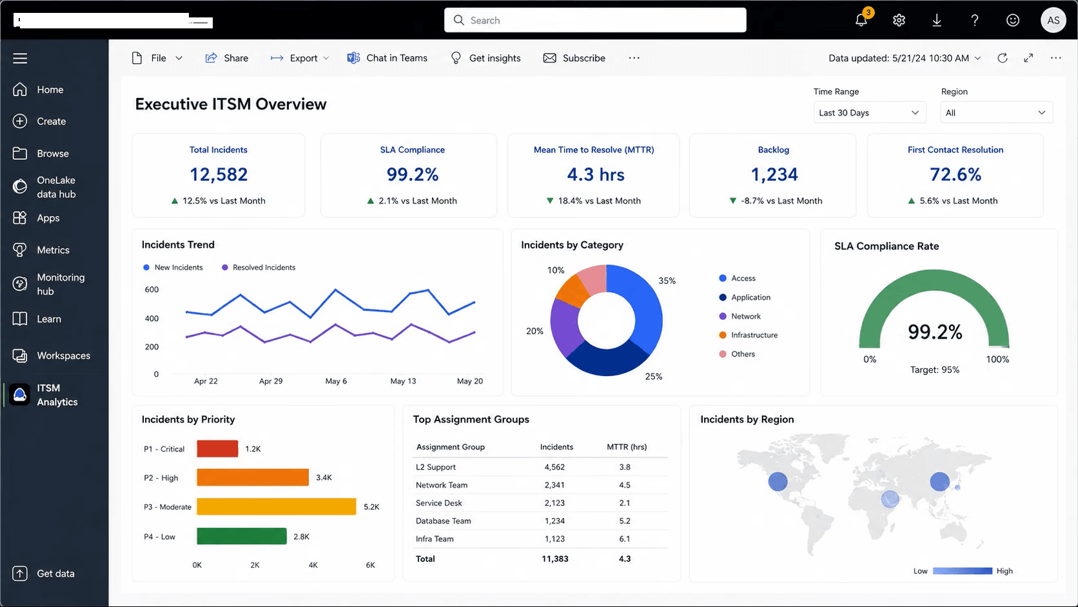1078x607 pixels.
Task: Open Create in sidebar
Action: 40,121
